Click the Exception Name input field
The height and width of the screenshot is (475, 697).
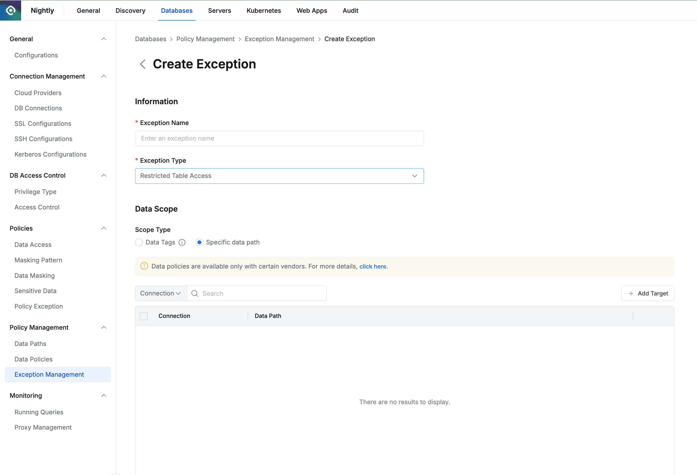[279, 138]
